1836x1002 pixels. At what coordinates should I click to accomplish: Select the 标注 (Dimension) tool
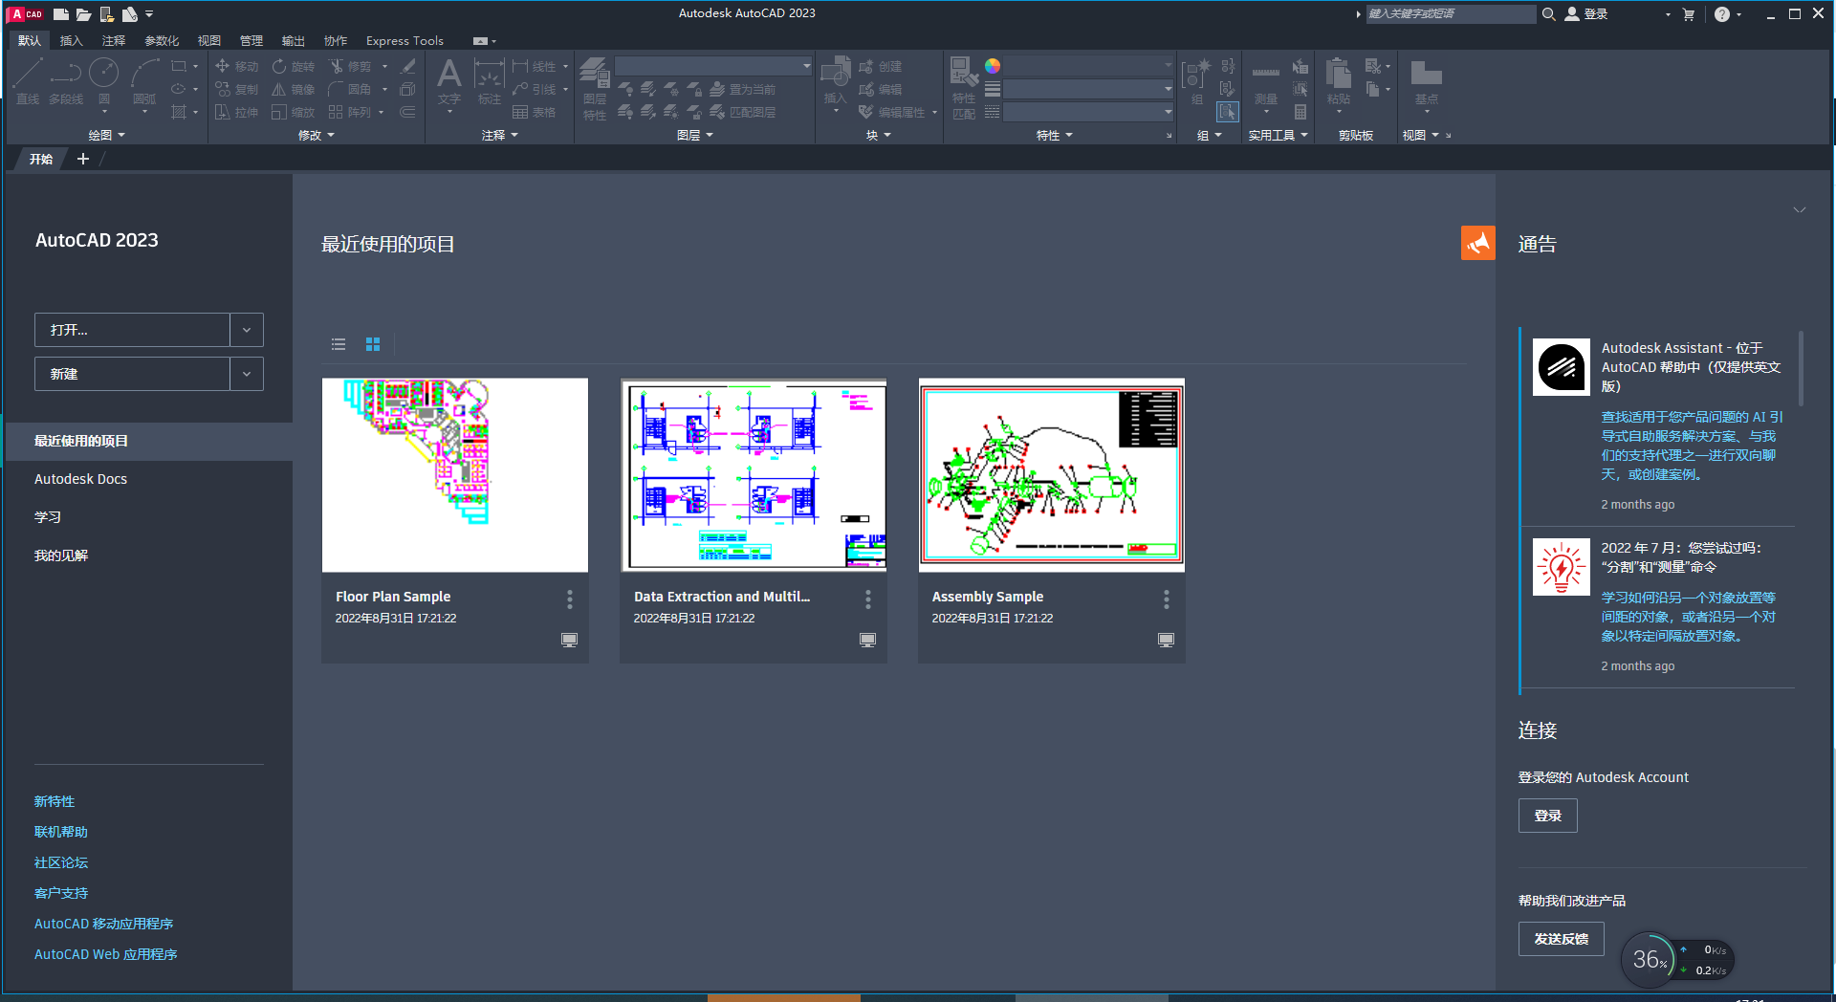[489, 81]
